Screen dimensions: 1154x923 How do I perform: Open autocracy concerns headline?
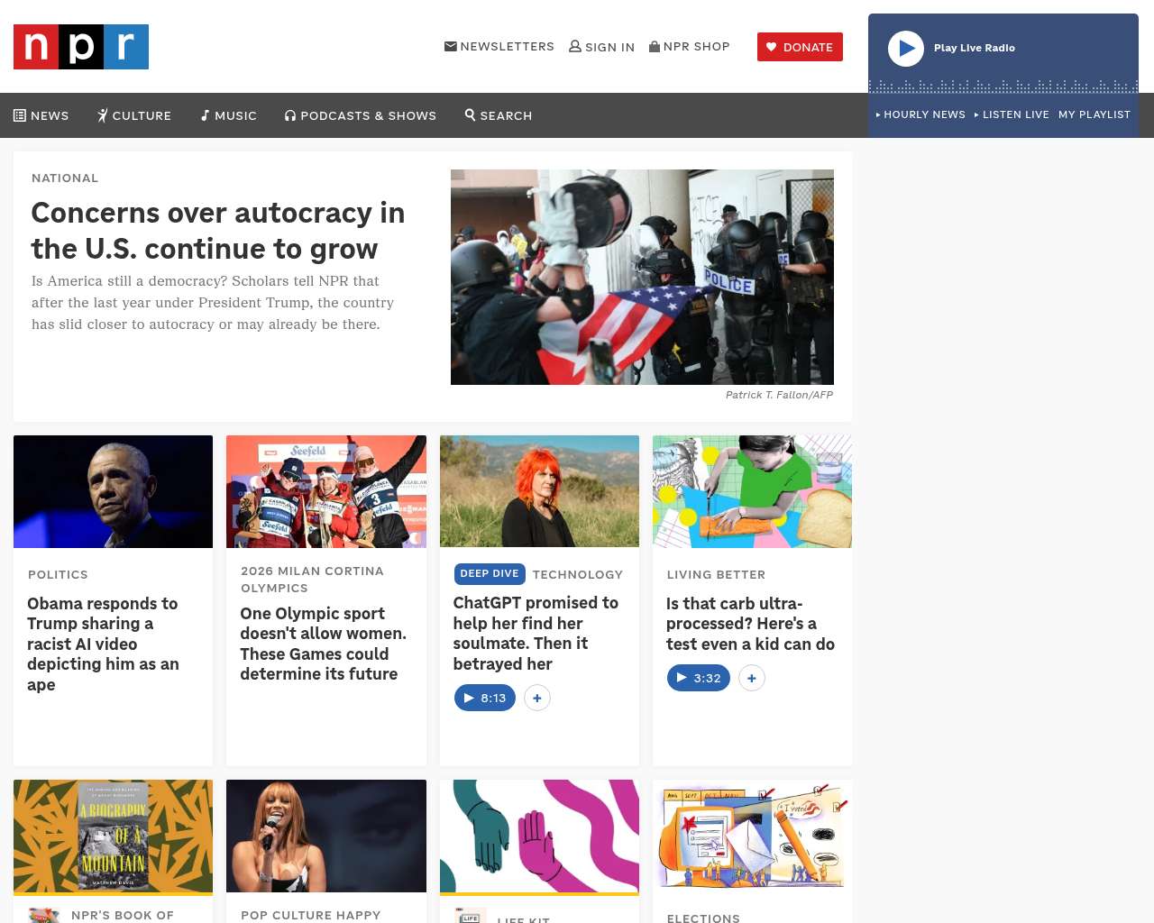pos(218,231)
